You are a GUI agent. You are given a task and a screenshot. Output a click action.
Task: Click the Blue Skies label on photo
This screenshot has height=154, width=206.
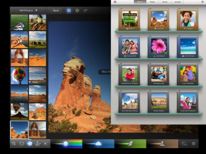[x=105, y=72]
